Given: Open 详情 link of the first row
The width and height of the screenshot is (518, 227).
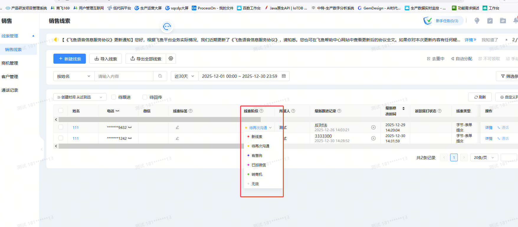Looking at the screenshot, I should click(x=489, y=128).
